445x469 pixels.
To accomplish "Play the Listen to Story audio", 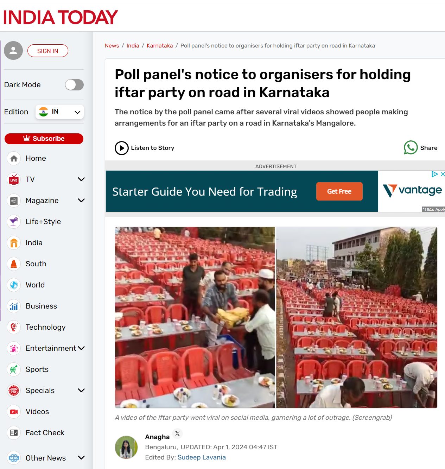I will pyautogui.click(x=122, y=148).
